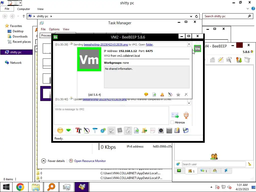
Task: Open the folder link in chat
Action: point(149,44)
